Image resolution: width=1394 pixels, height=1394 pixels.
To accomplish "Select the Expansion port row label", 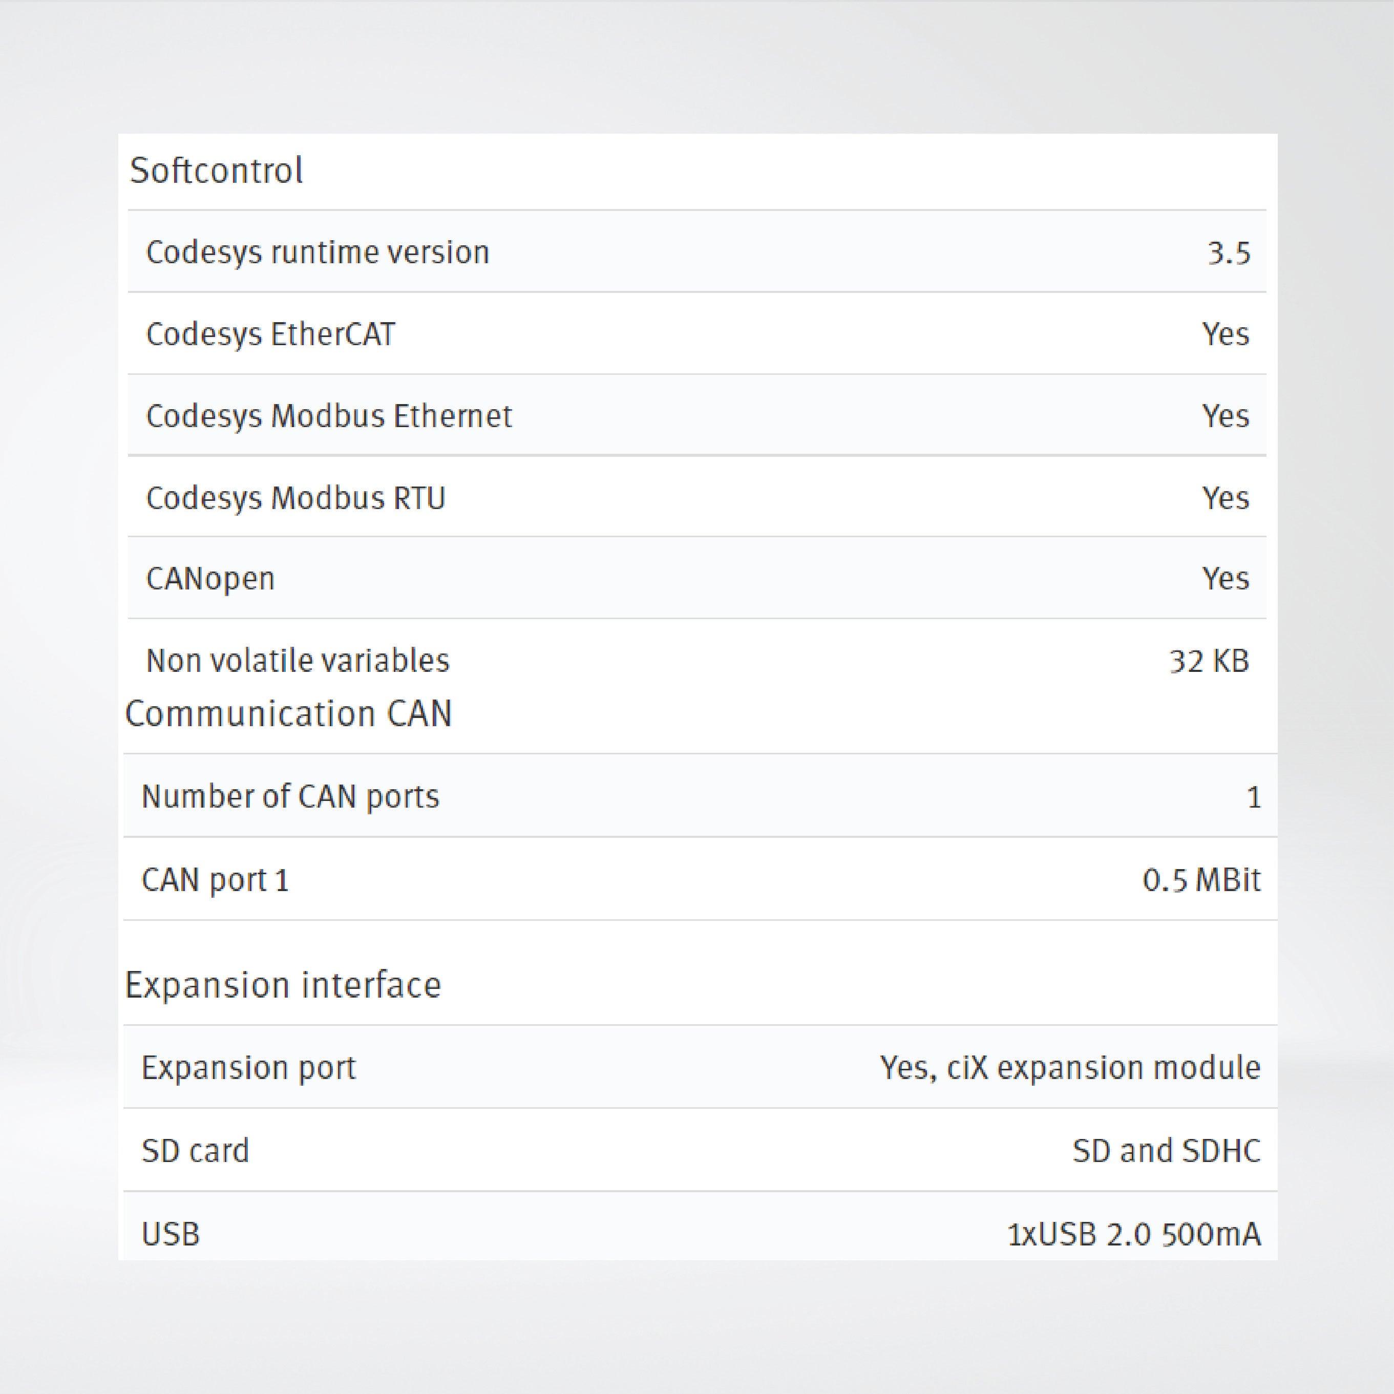I will 248,1068.
